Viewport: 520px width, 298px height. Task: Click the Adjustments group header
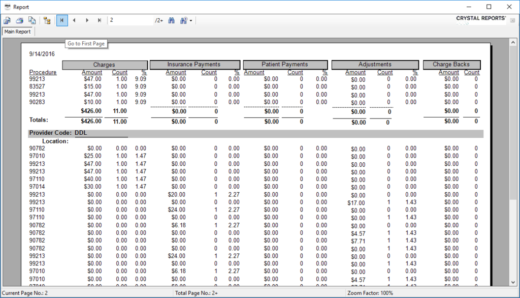tap(375, 65)
